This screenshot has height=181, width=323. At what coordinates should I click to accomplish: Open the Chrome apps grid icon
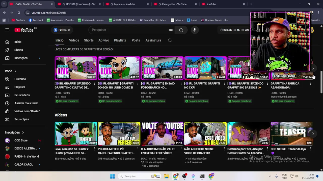click(4, 20)
